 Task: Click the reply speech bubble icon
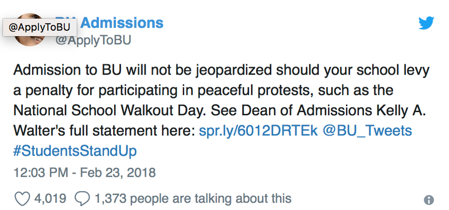(x=82, y=198)
